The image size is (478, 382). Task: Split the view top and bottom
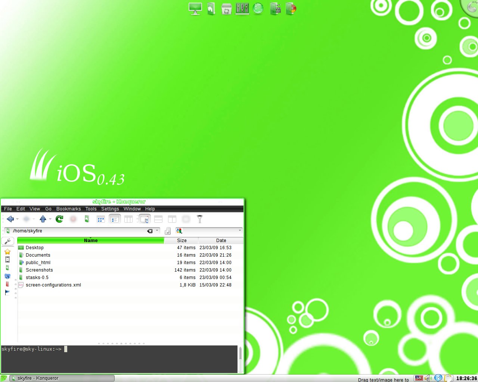(x=158, y=219)
